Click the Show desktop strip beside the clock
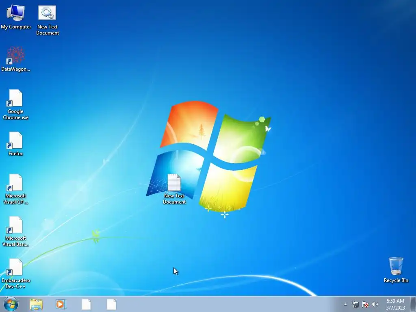This screenshot has height=312, width=416. (x=413, y=304)
